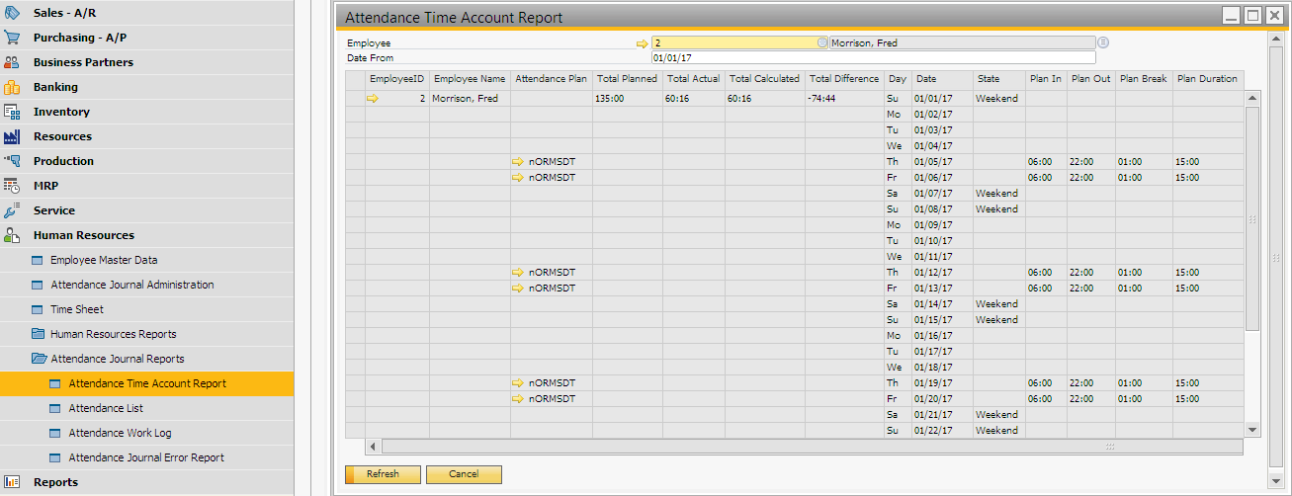1292x496 pixels.
Task: Click the Banking module icon
Action: pyautogui.click(x=12, y=87)
